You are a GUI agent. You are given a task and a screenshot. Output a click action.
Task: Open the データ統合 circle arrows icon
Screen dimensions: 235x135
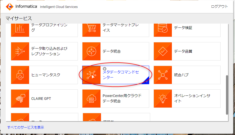click(91, 51)
